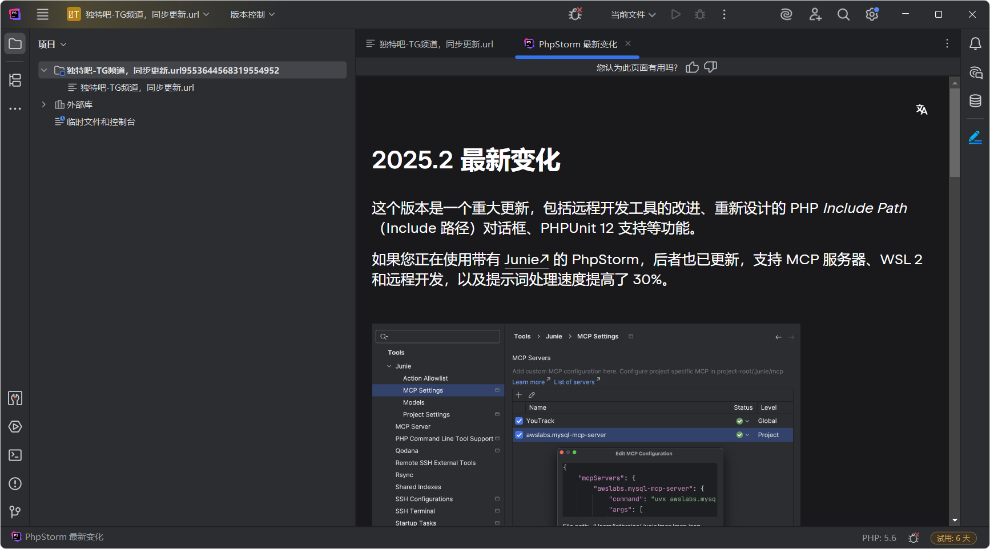Open Search Everywhere magnifier icon
990x549 pixels.
click(843, 14)
